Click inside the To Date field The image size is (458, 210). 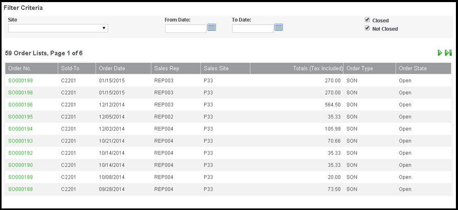pyautogui.click(x=252, y=29)
